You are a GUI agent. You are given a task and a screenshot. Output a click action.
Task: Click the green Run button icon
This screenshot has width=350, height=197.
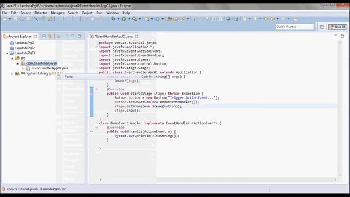pyautogui.click(x=124, y=19)
